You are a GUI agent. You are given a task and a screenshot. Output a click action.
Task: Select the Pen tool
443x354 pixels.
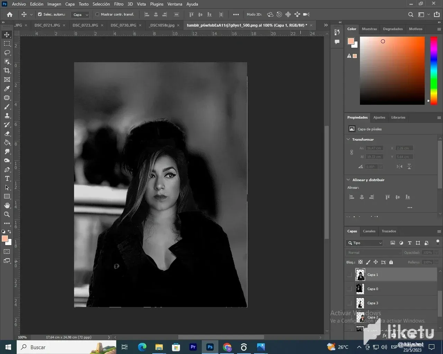(7, 170)
